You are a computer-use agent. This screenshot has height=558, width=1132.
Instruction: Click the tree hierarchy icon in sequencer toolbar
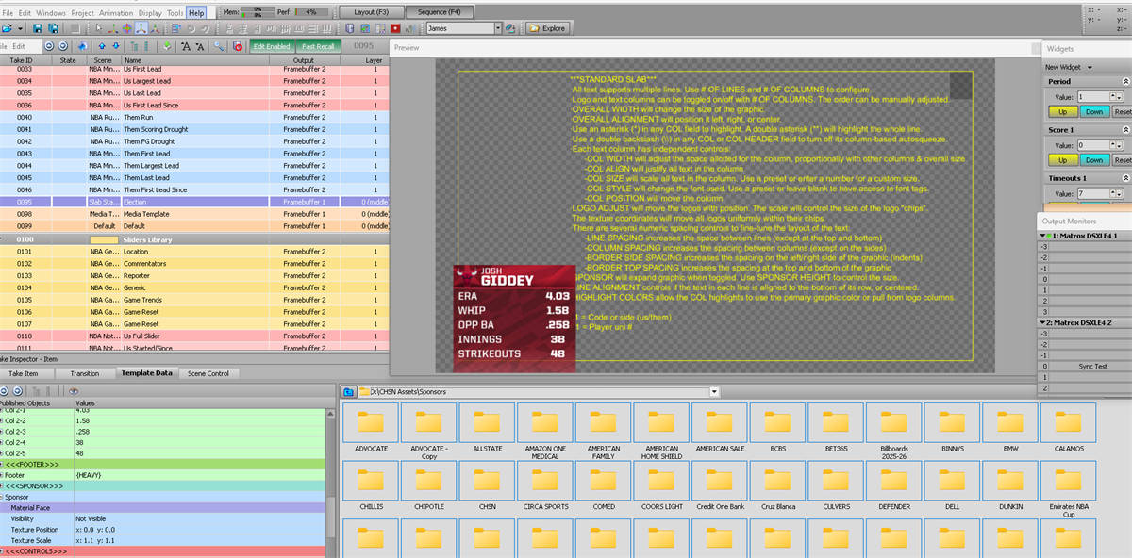click(134, 46)
